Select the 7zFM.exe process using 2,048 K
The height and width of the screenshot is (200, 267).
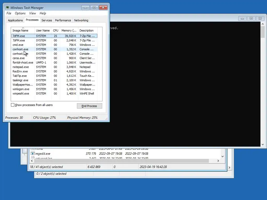pos(54,40)
